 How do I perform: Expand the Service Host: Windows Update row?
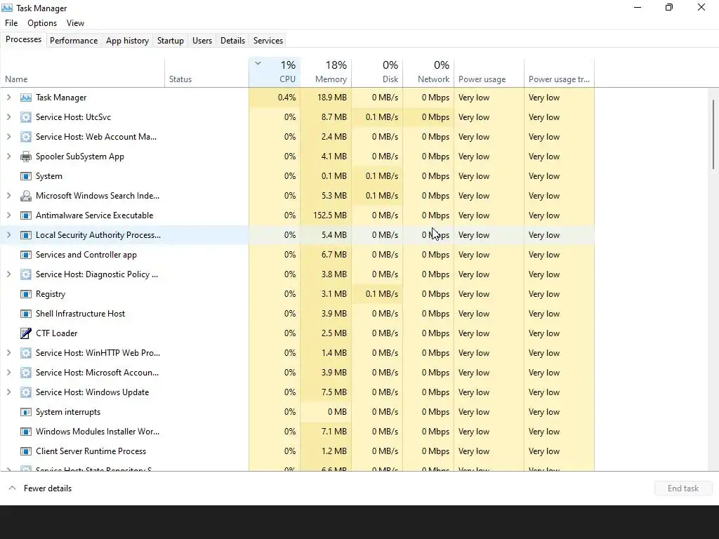coord(8,392)
